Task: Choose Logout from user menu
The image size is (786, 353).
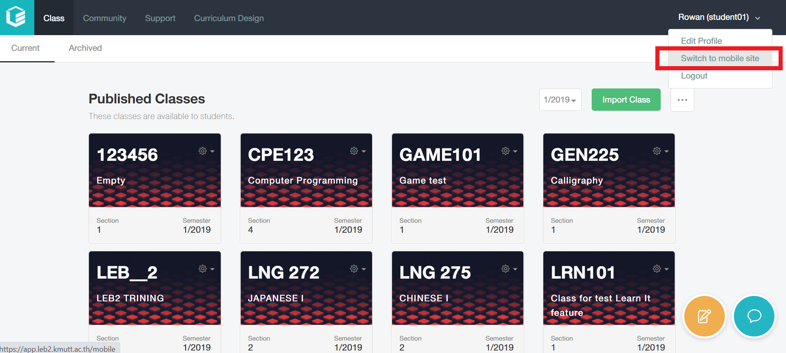Action: point(694,76)
